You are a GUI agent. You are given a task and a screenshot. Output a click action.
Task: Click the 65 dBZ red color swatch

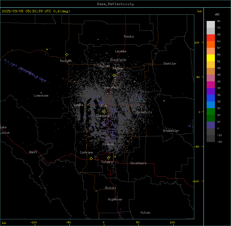[x=211, y=38]
